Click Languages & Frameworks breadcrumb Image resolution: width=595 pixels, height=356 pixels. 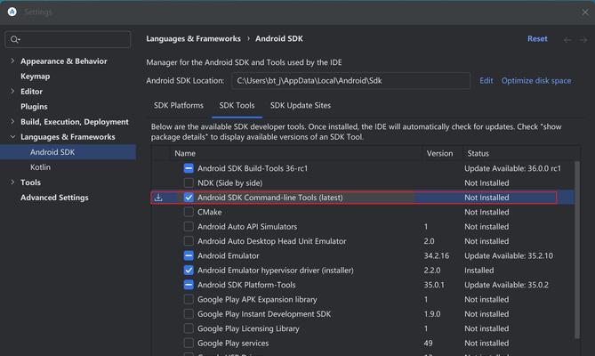[193, 38]
